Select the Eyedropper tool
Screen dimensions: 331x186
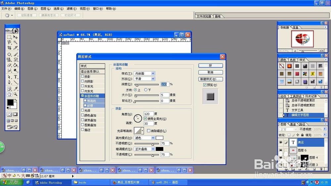16,89
